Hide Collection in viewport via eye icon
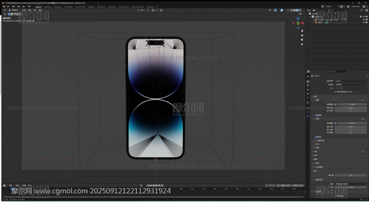Image resolution: width=369 pixels, height=202 pixels. click(364, 17)
